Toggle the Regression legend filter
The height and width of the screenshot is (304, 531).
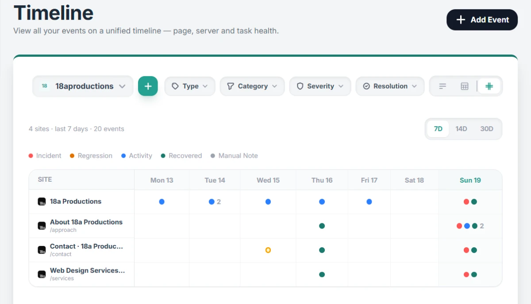pyautogui.click(x=91, y=156)
